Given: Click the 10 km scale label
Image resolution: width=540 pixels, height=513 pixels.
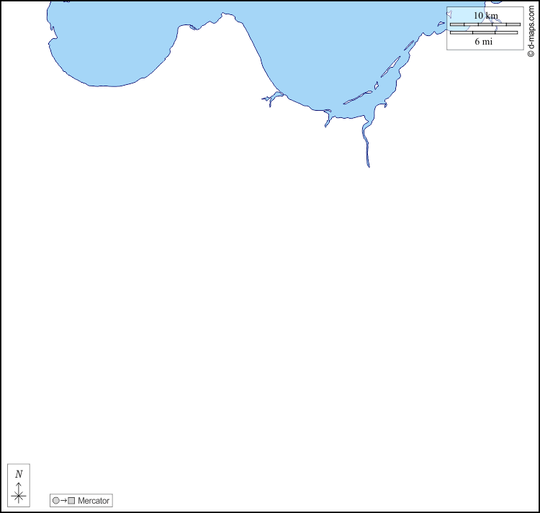Looking at the screenshot, I should tap(485, 16).
